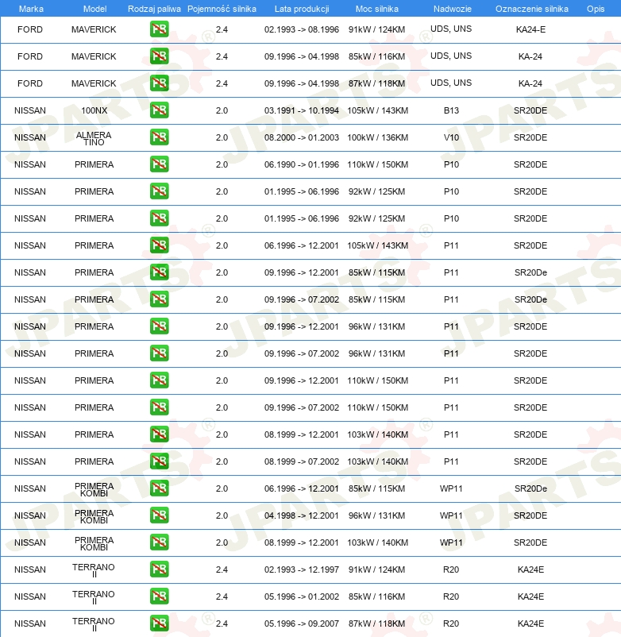Select engine code KA24-E

(x=530, y=29)
